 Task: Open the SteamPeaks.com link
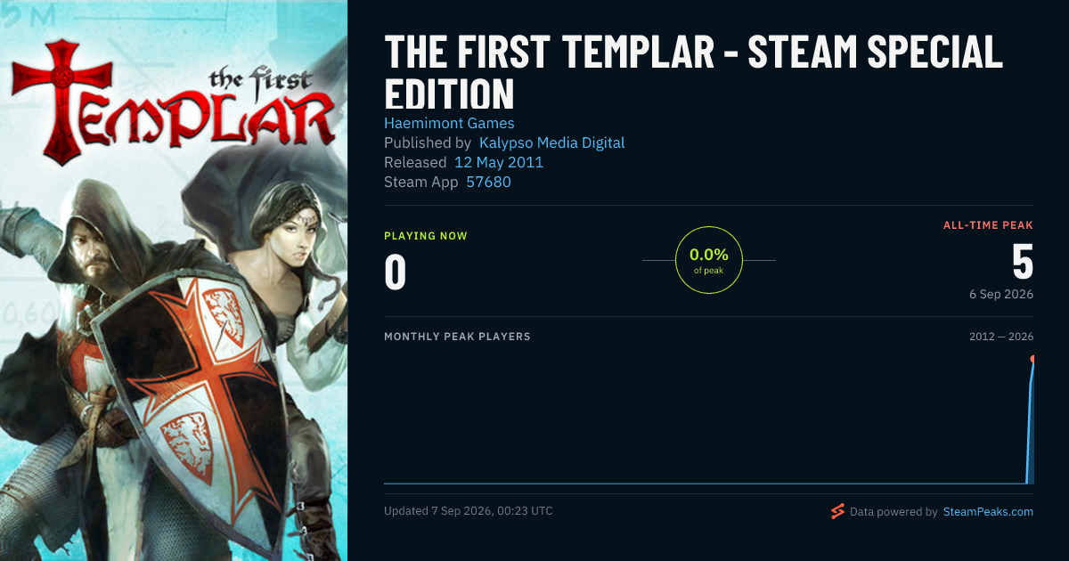pyautogui.click(x=988, y=512)
